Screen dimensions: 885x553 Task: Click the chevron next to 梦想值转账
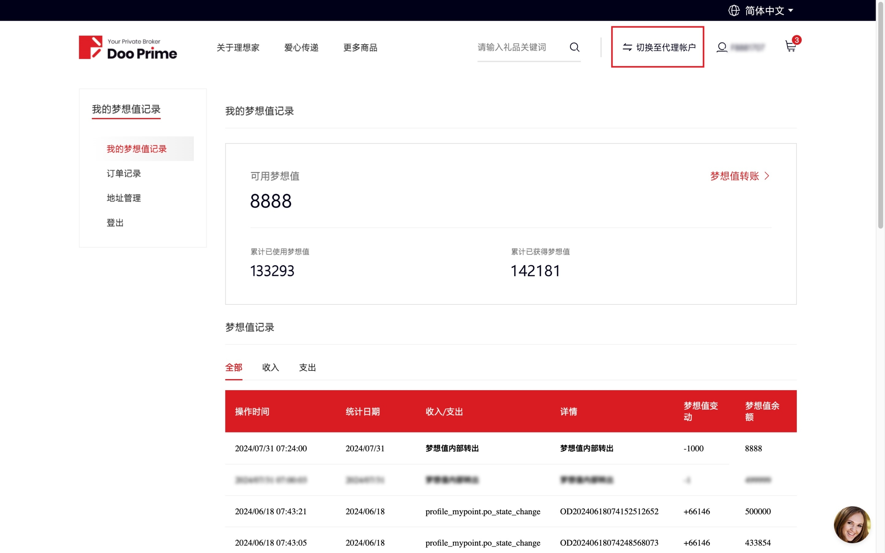pos(767,176)
